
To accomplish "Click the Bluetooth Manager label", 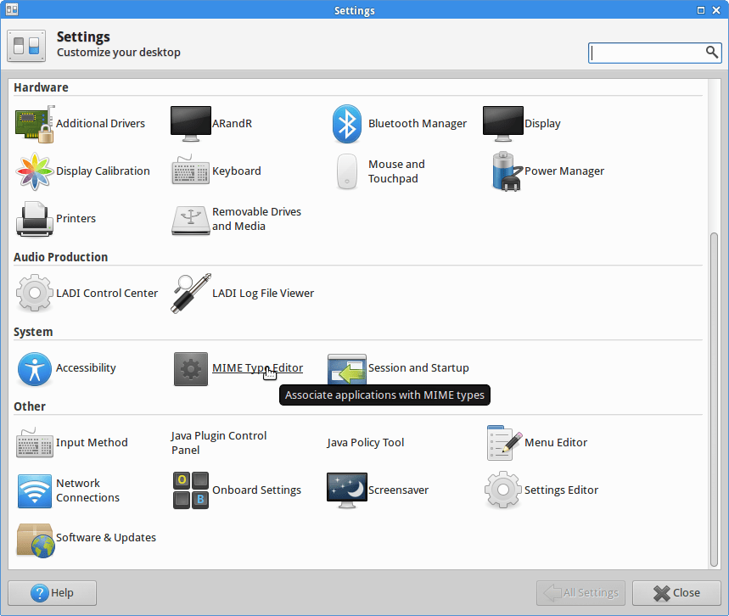I will point(418,123).
